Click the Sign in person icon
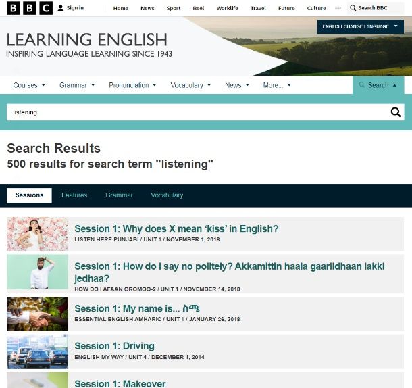 (x=61, y=8)
